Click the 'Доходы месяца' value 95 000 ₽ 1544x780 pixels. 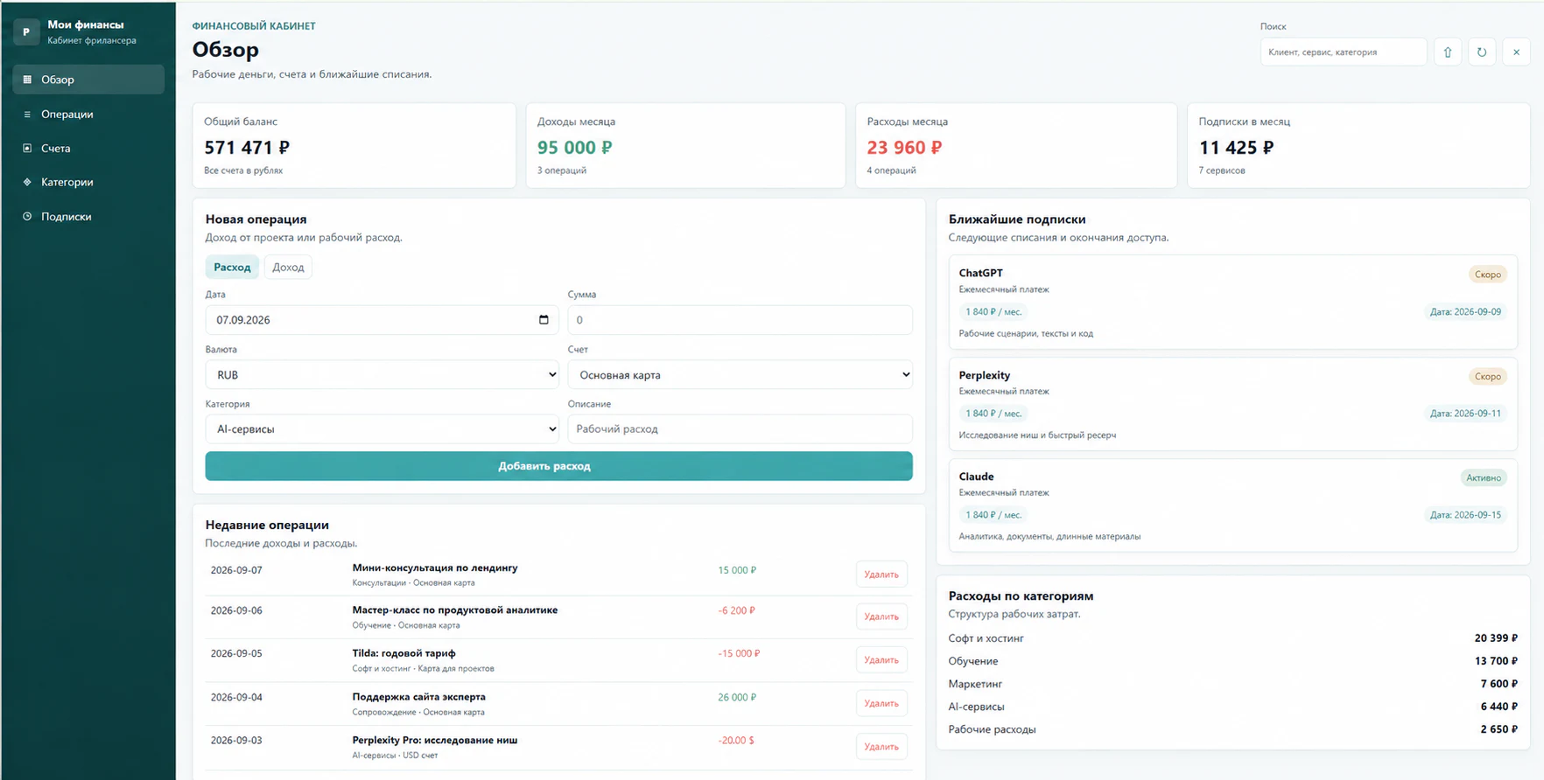[x=574, y=148]
